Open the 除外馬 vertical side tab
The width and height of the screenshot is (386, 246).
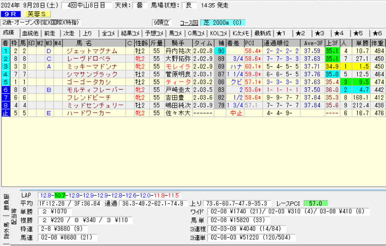6,235
